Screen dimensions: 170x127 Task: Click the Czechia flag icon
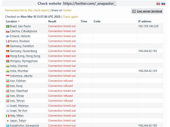(x=7, y=31)
